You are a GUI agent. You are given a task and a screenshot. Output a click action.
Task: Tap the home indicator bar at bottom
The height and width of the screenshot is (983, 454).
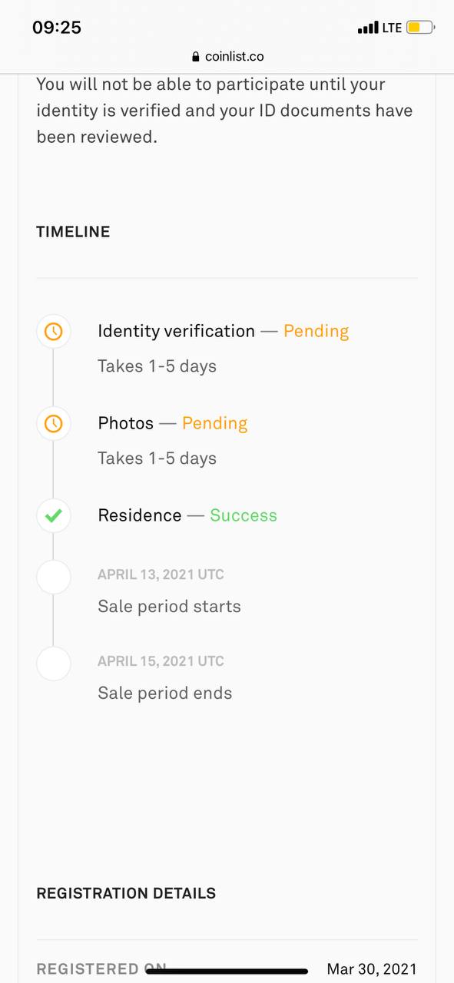227,971
